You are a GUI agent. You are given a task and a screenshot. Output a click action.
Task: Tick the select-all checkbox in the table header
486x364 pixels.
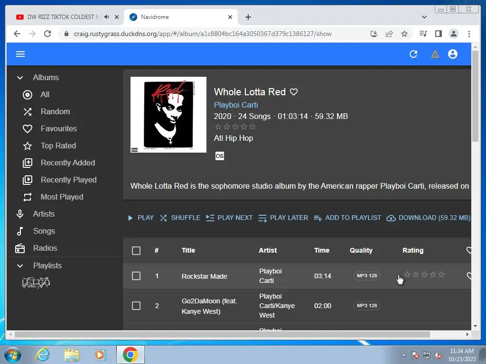point(136,250)
